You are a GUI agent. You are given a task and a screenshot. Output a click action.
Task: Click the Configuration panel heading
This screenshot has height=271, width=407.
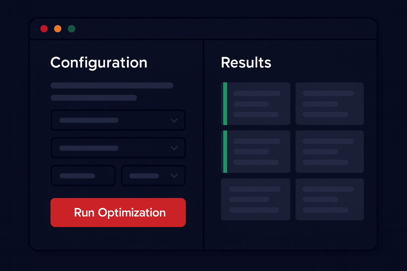99,63
